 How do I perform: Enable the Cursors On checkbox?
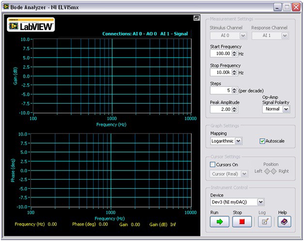pyautogui.click(x=213, y=165)
